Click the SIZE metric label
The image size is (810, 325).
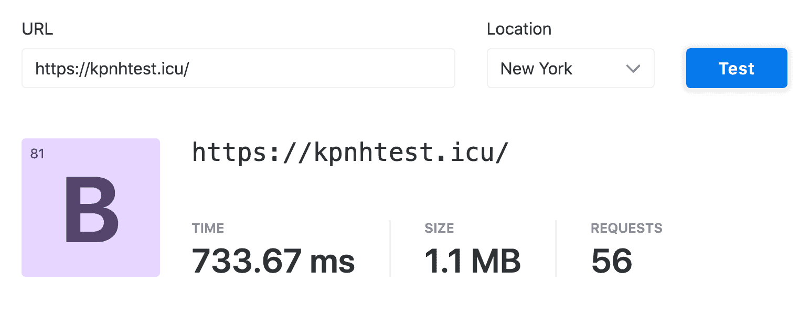[439, 228]
